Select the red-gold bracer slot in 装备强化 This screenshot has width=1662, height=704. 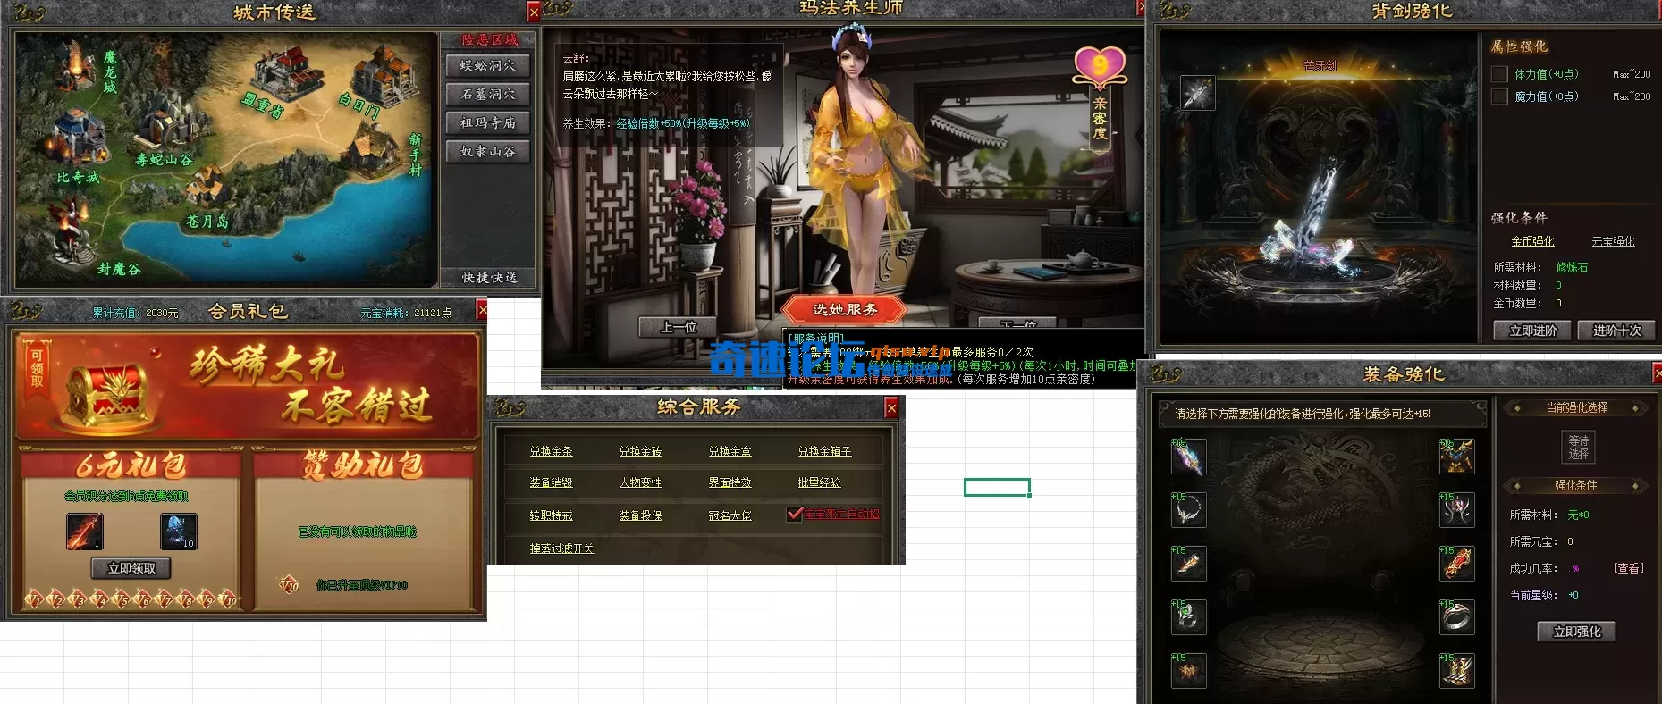click(1456, 564)
